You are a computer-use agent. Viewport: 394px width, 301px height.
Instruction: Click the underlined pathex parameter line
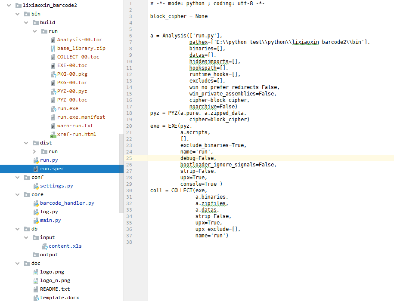279,42
